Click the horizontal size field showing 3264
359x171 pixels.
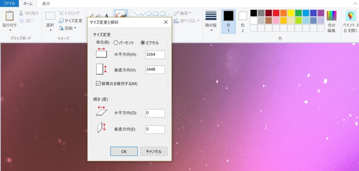[x=155, y=55]
